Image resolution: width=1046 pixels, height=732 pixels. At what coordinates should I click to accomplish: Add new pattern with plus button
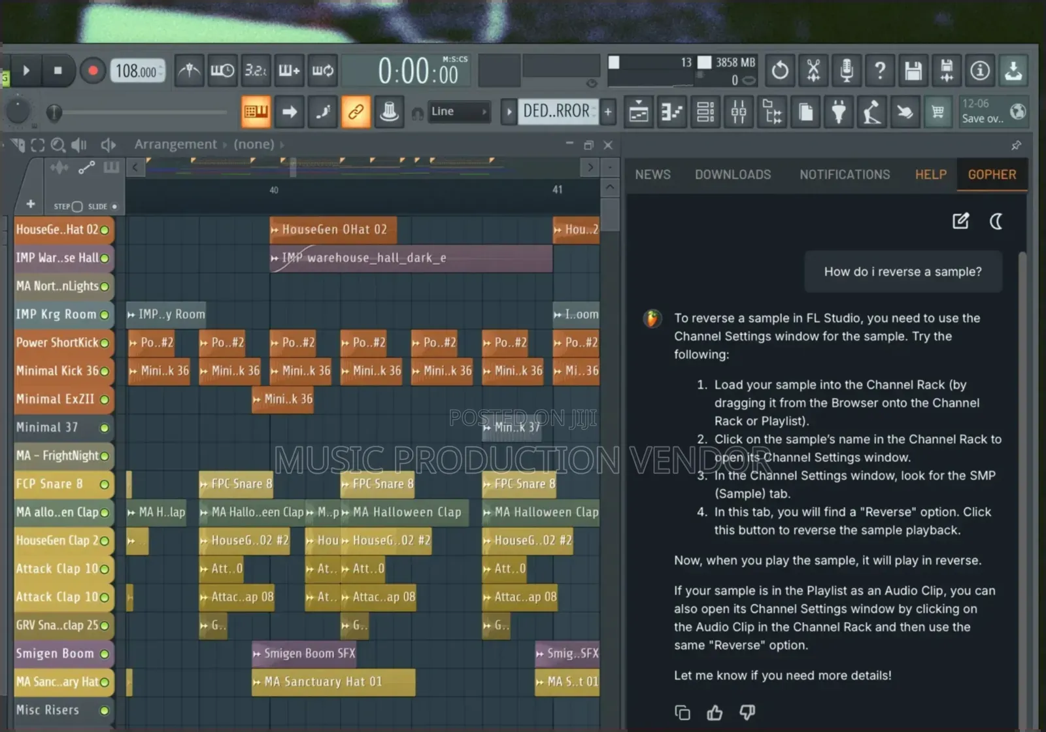(608, 112)
